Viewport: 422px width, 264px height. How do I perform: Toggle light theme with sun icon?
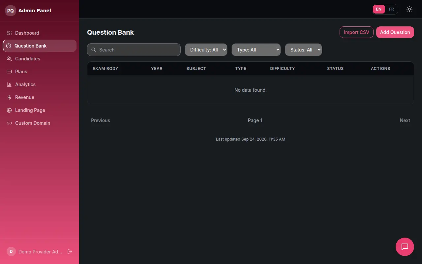pos(409,9)
